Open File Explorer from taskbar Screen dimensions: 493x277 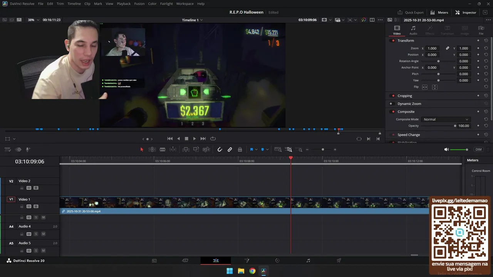[x=241, y=271]
